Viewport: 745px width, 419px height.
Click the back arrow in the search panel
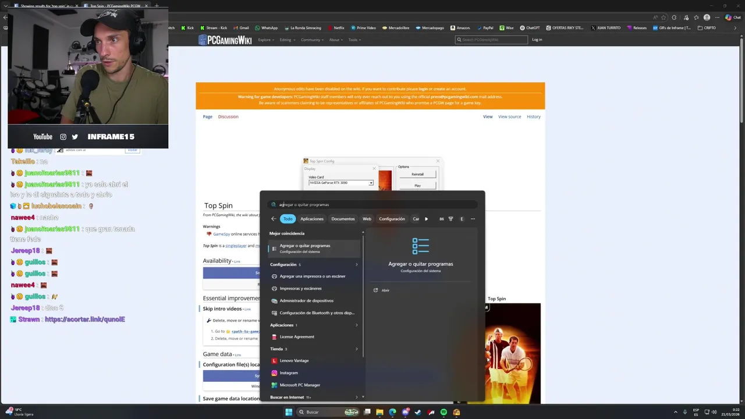[x=274, y=219]
